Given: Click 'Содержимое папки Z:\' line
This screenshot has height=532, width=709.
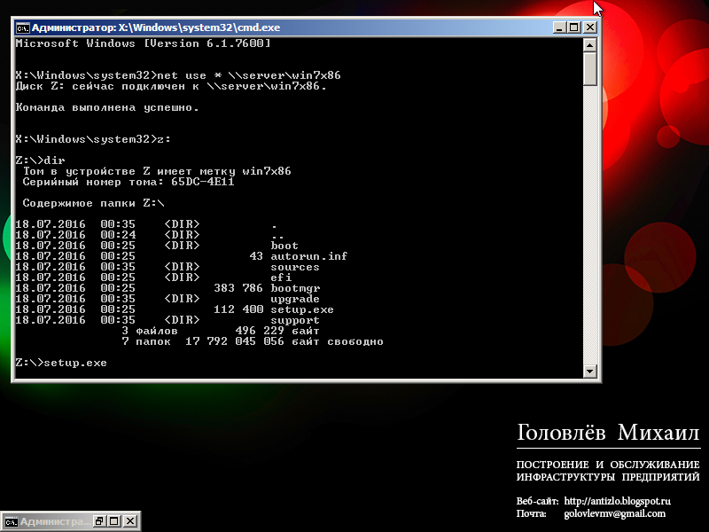Looking at the screenshot, I should click(93, 203).
